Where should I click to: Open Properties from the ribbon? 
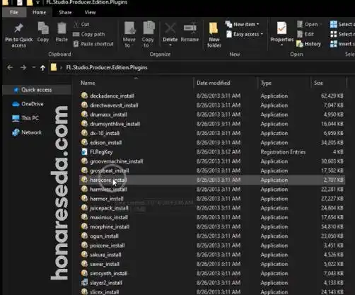281,33
